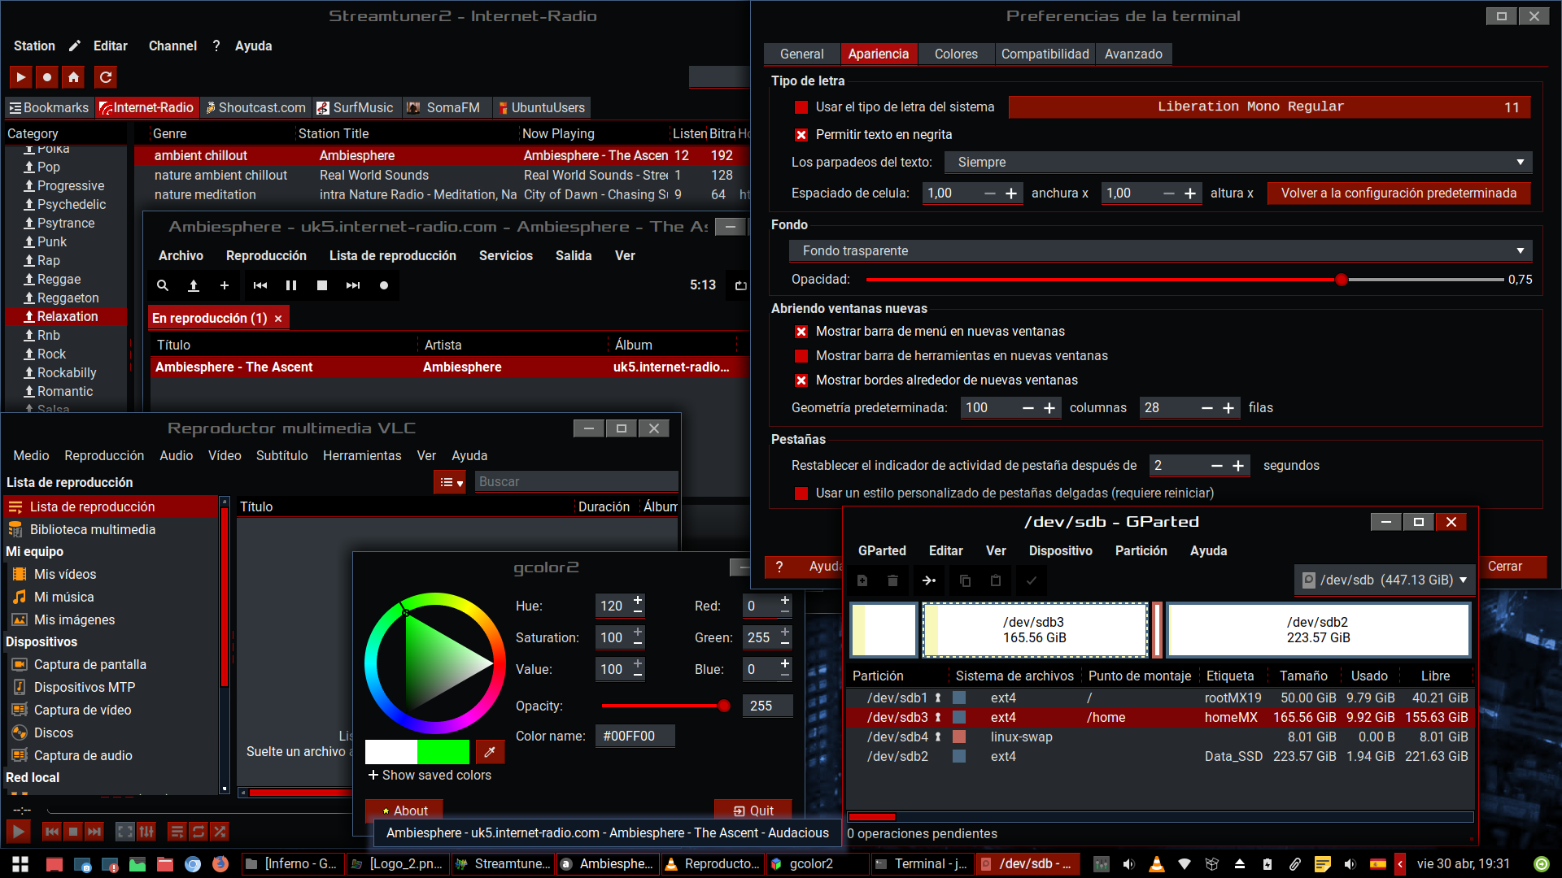Click the resize/move partition arrow in GParted
The image size is (1562, 878).
coord(929,580)
